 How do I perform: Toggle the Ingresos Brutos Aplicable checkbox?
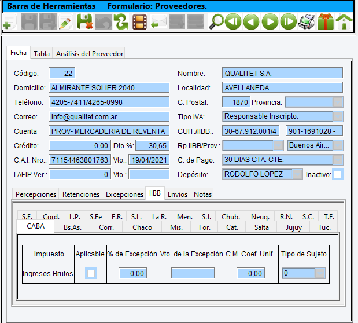point(91,273)
